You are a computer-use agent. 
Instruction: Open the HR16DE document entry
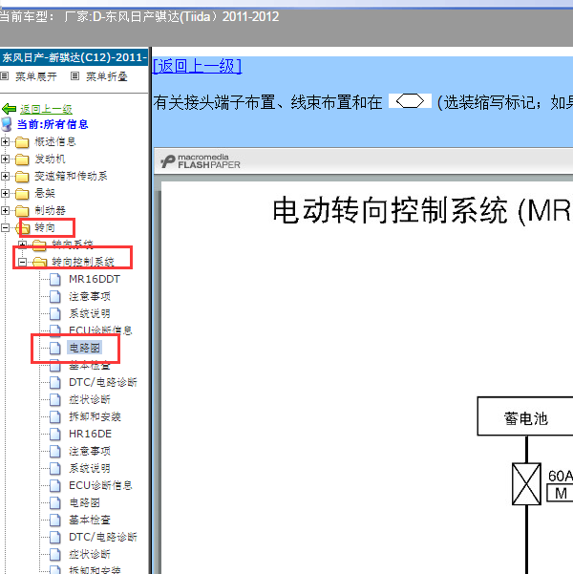[90, 435]
